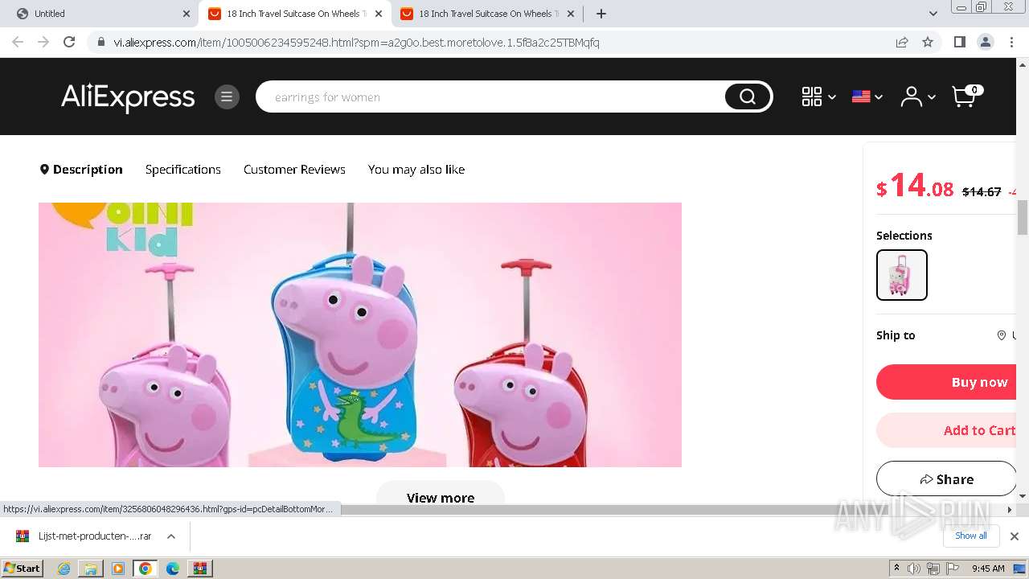Click Show all downloads

coord(971,536)
